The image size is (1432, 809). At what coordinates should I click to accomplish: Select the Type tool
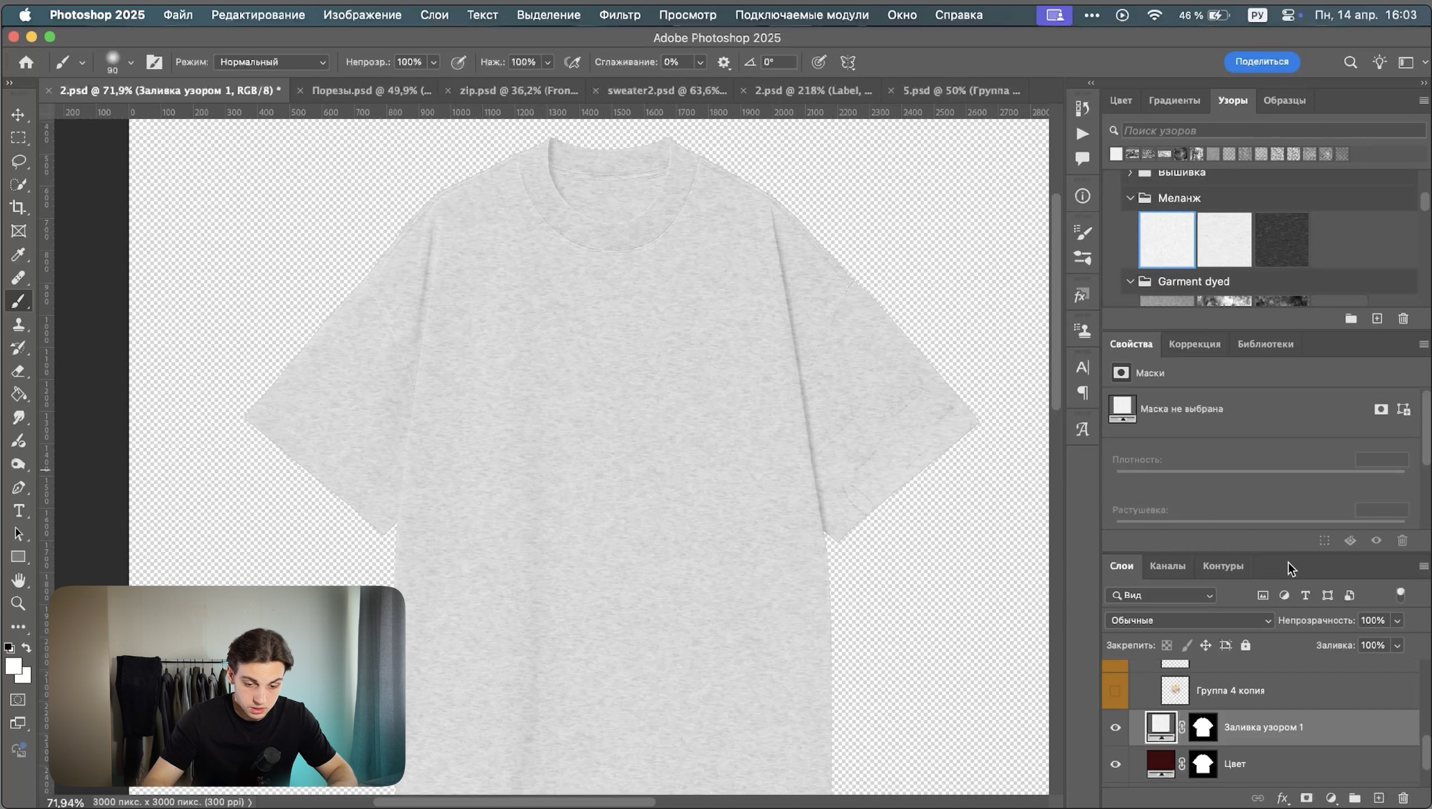[18, 510]
